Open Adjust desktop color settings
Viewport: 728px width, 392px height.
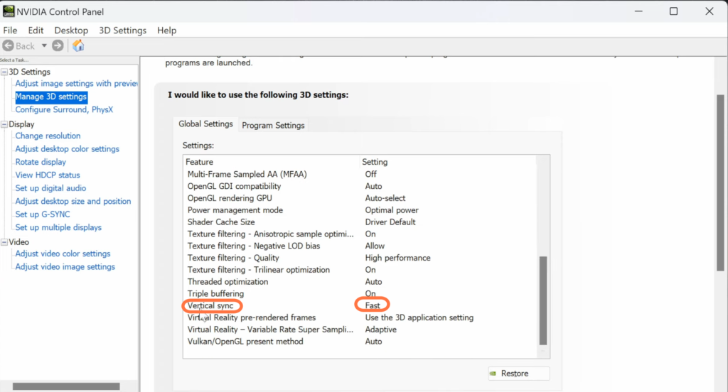tap(68, 149)
